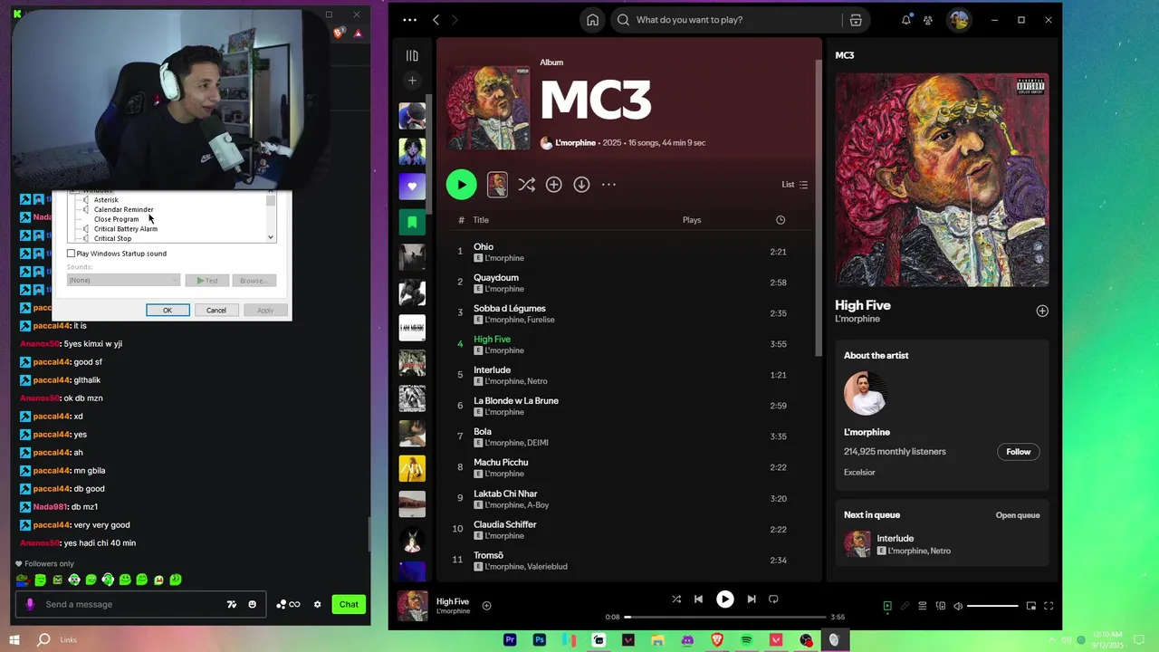The width and height of the screenshot is (1159, 652).
Task: Enter full screen player
Action: [x=1049, y=606]
